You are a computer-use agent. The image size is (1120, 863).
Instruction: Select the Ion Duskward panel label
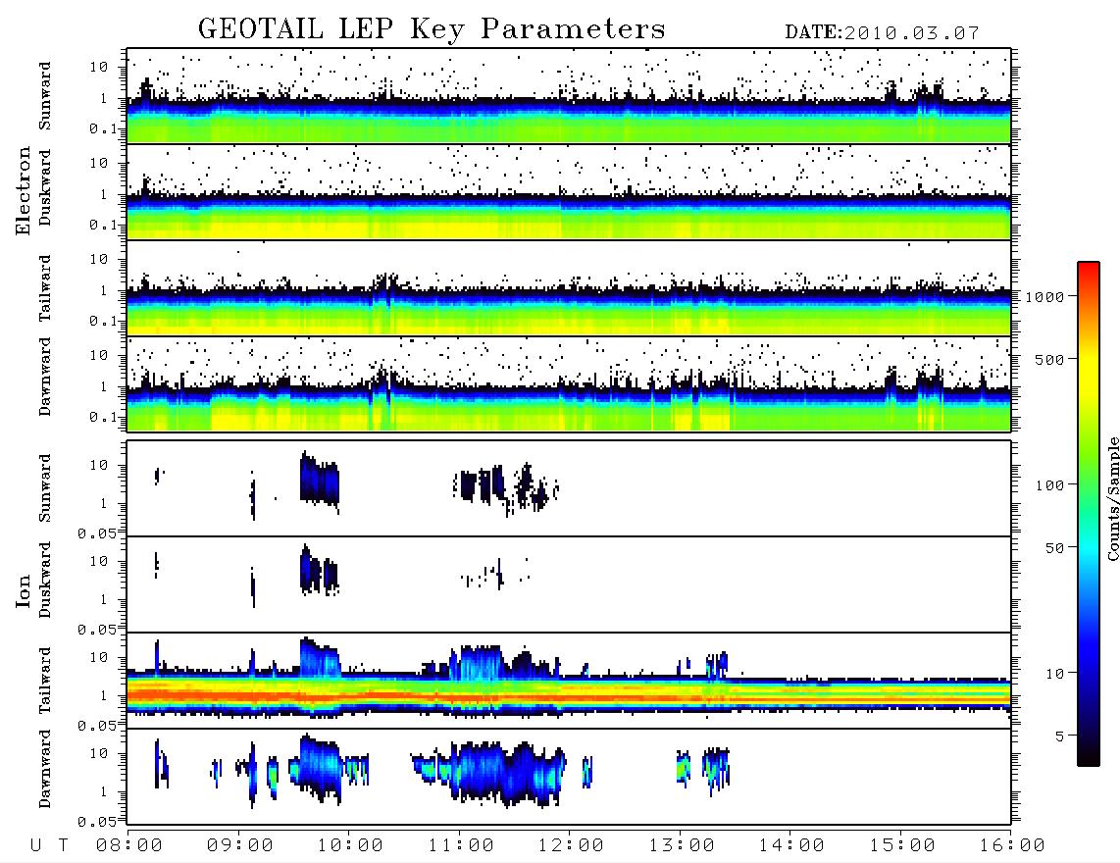(45, 580)
